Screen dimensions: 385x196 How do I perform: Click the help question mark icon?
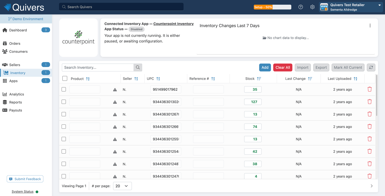[301, 7]
